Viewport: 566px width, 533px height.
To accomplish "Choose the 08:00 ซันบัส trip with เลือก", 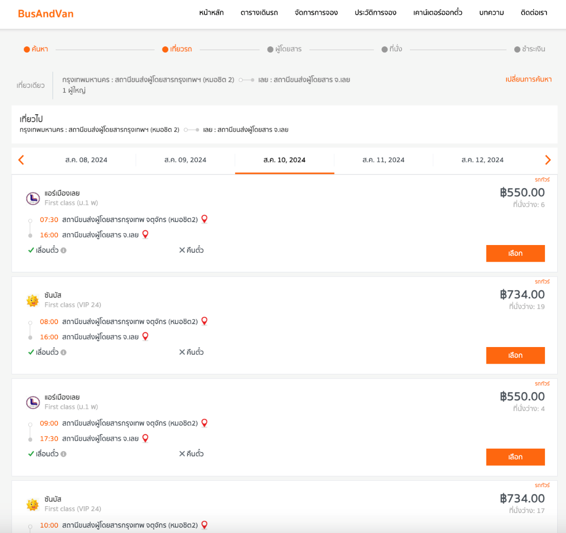I will 515,355.
